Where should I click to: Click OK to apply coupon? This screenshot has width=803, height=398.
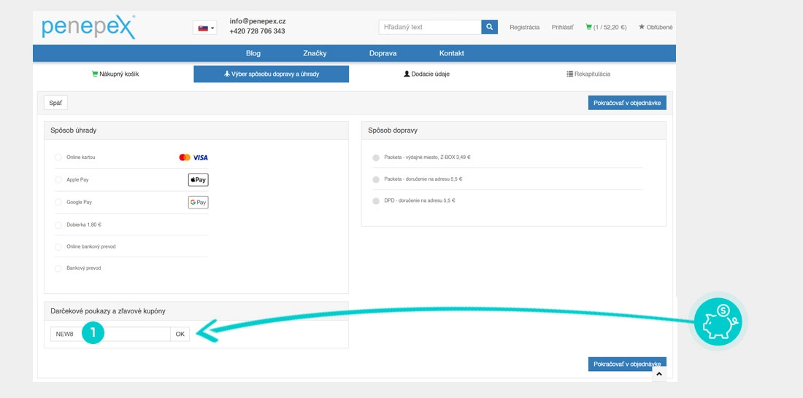coord(180,334)
